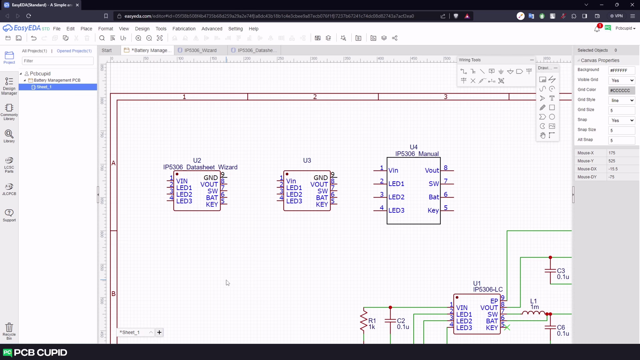Switch to the IP5306_Wizard tab
Viewport: 640px width, 360px height.
coord(200,50)
